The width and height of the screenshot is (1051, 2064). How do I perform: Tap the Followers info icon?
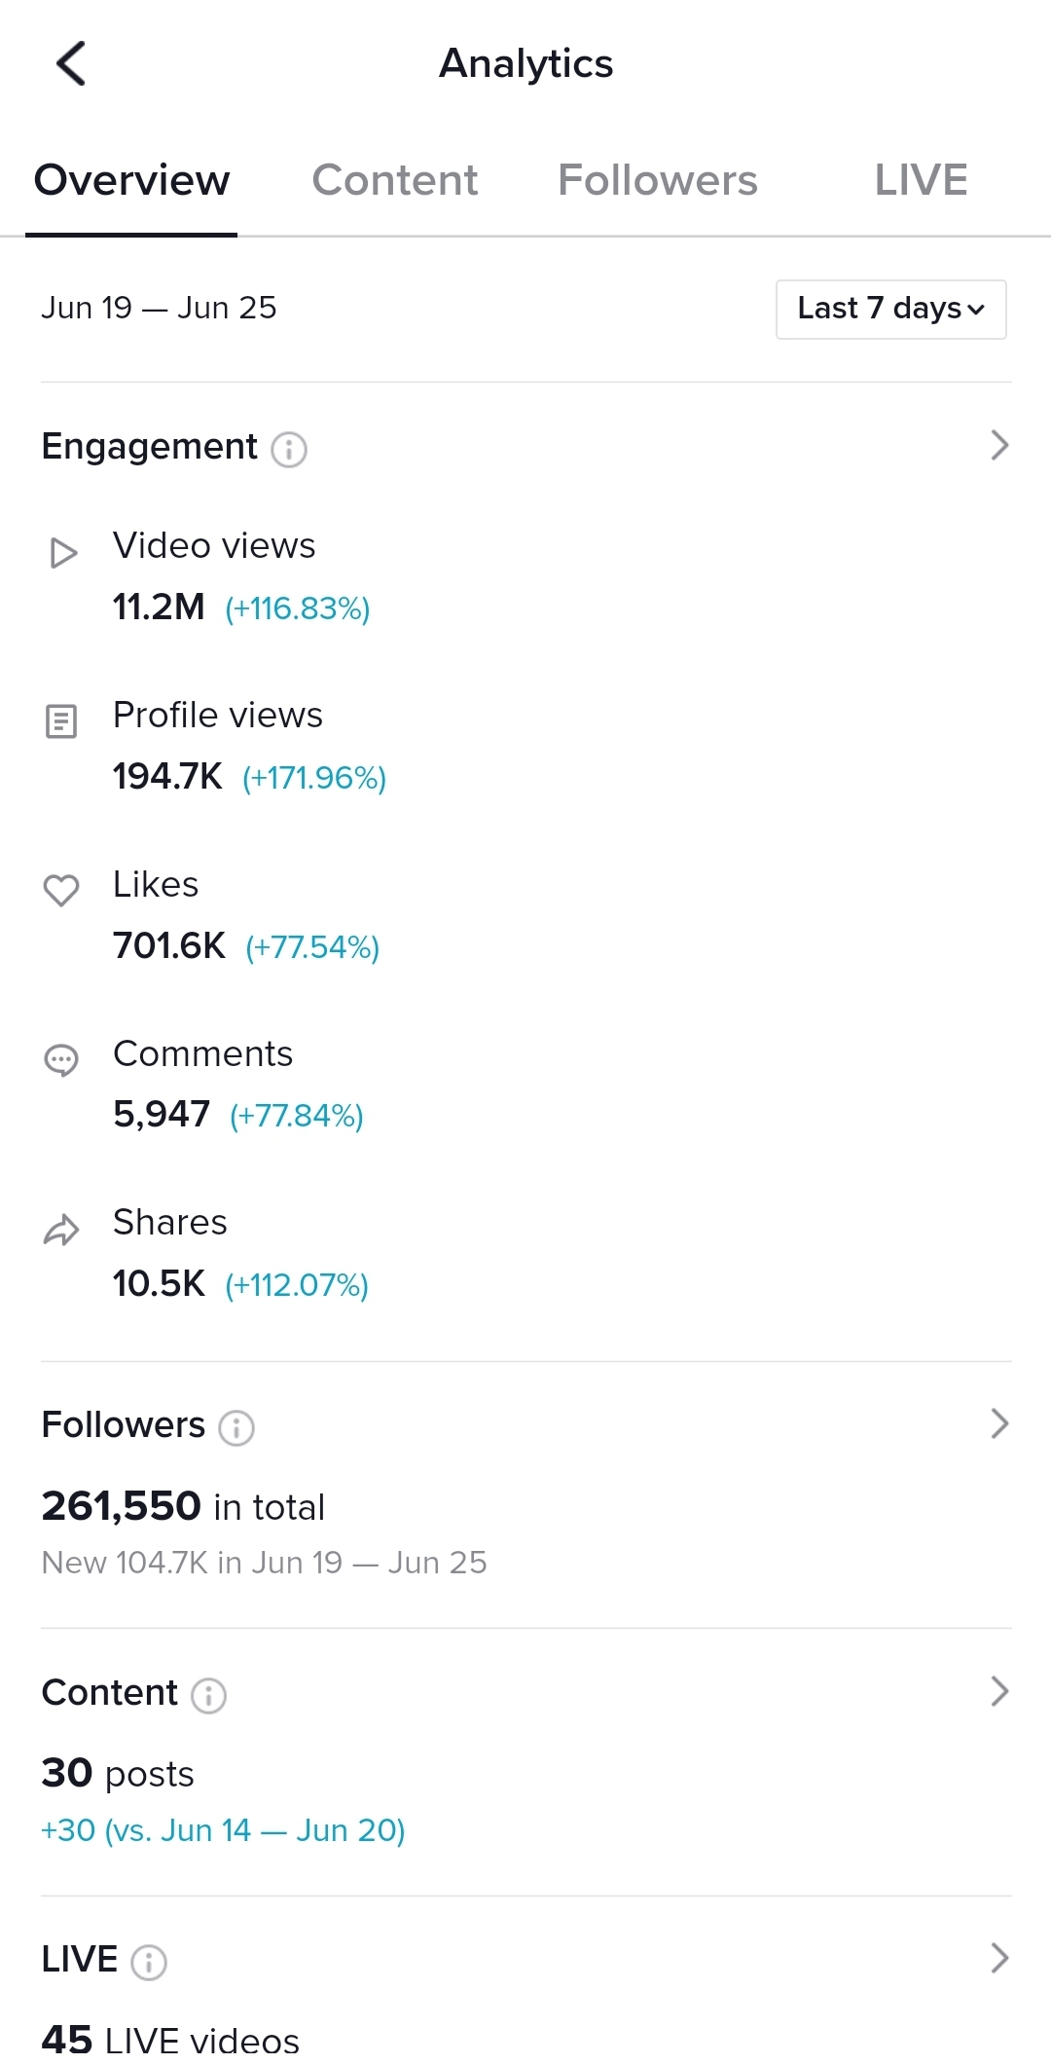pyautogui.click(x=236, y=1428)
